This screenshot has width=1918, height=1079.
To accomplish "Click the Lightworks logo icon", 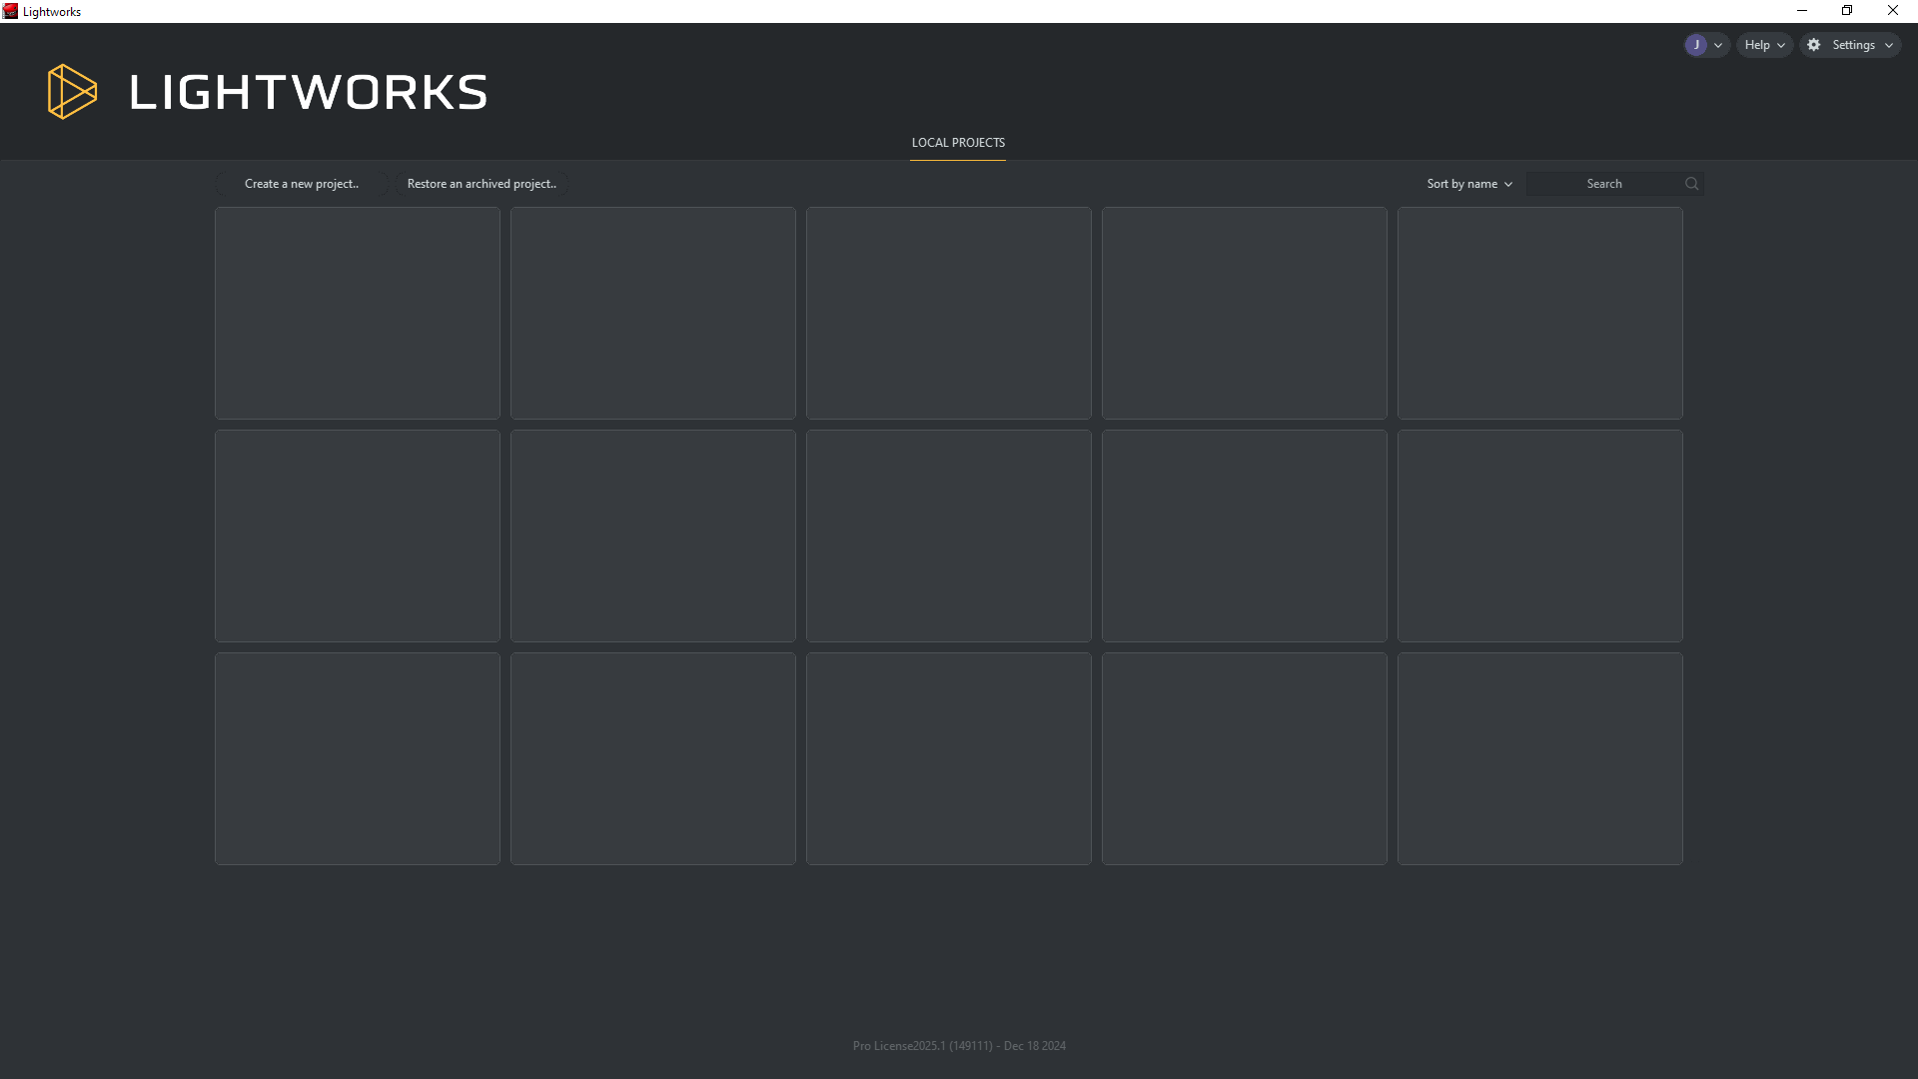I will click(72, 92).
